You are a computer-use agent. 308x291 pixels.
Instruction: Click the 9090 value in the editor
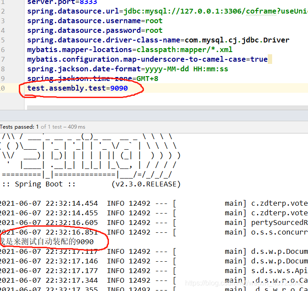point(119,88)
